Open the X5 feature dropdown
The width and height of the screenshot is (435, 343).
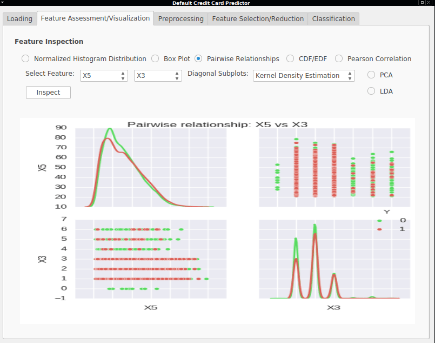point(104,76)
